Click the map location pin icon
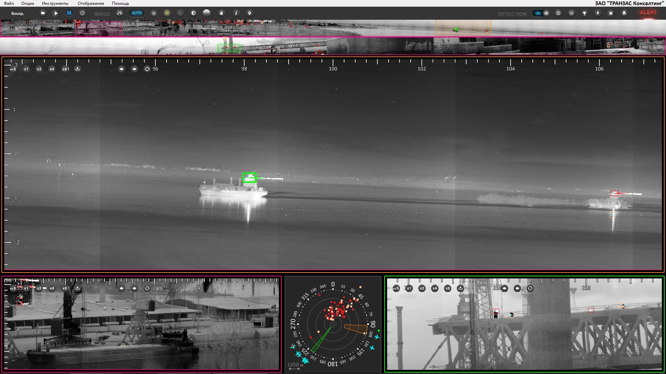The width and height of the screenshot is (666, 374). coord(249,13)
